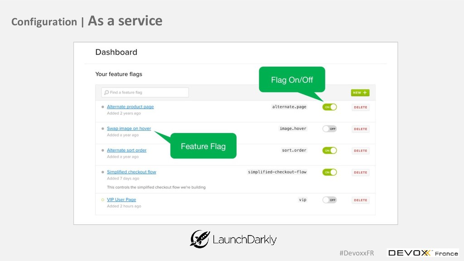Toggle the simplified-checkout-flow switch
The image size is (464, 261).
(x=329, y=172)
